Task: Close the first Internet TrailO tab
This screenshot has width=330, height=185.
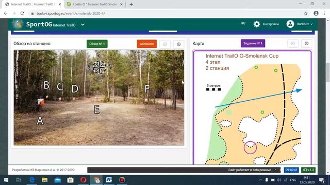Action: [x=60, y=4]
